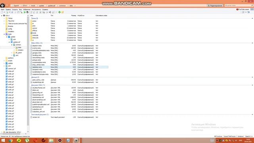Open the Создать menu
This screenshot has width=254, height=143.
tap(15, 10)
